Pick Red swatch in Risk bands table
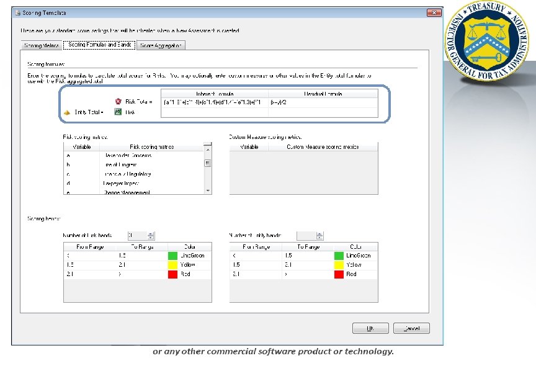The width and height of the screenshot is (536, 371). 172,274
